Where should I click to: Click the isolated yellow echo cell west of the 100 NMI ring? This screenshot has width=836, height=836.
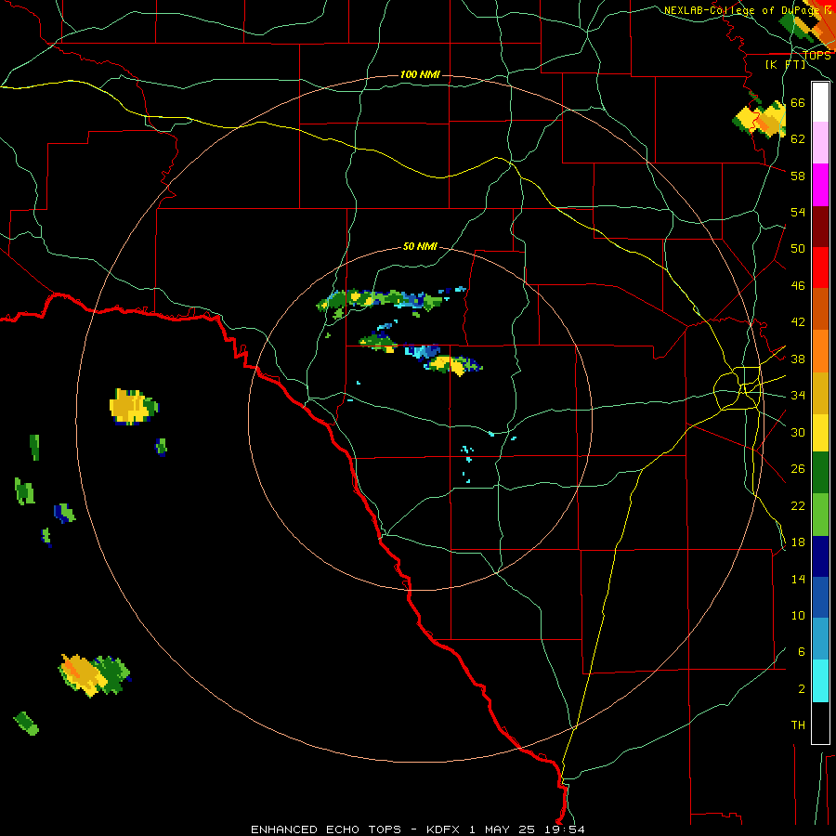[133, 406]
